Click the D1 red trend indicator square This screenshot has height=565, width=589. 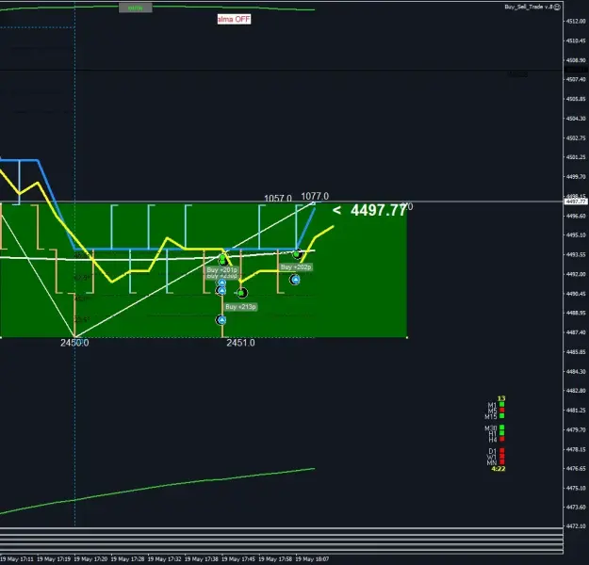(x=502, y=450)
